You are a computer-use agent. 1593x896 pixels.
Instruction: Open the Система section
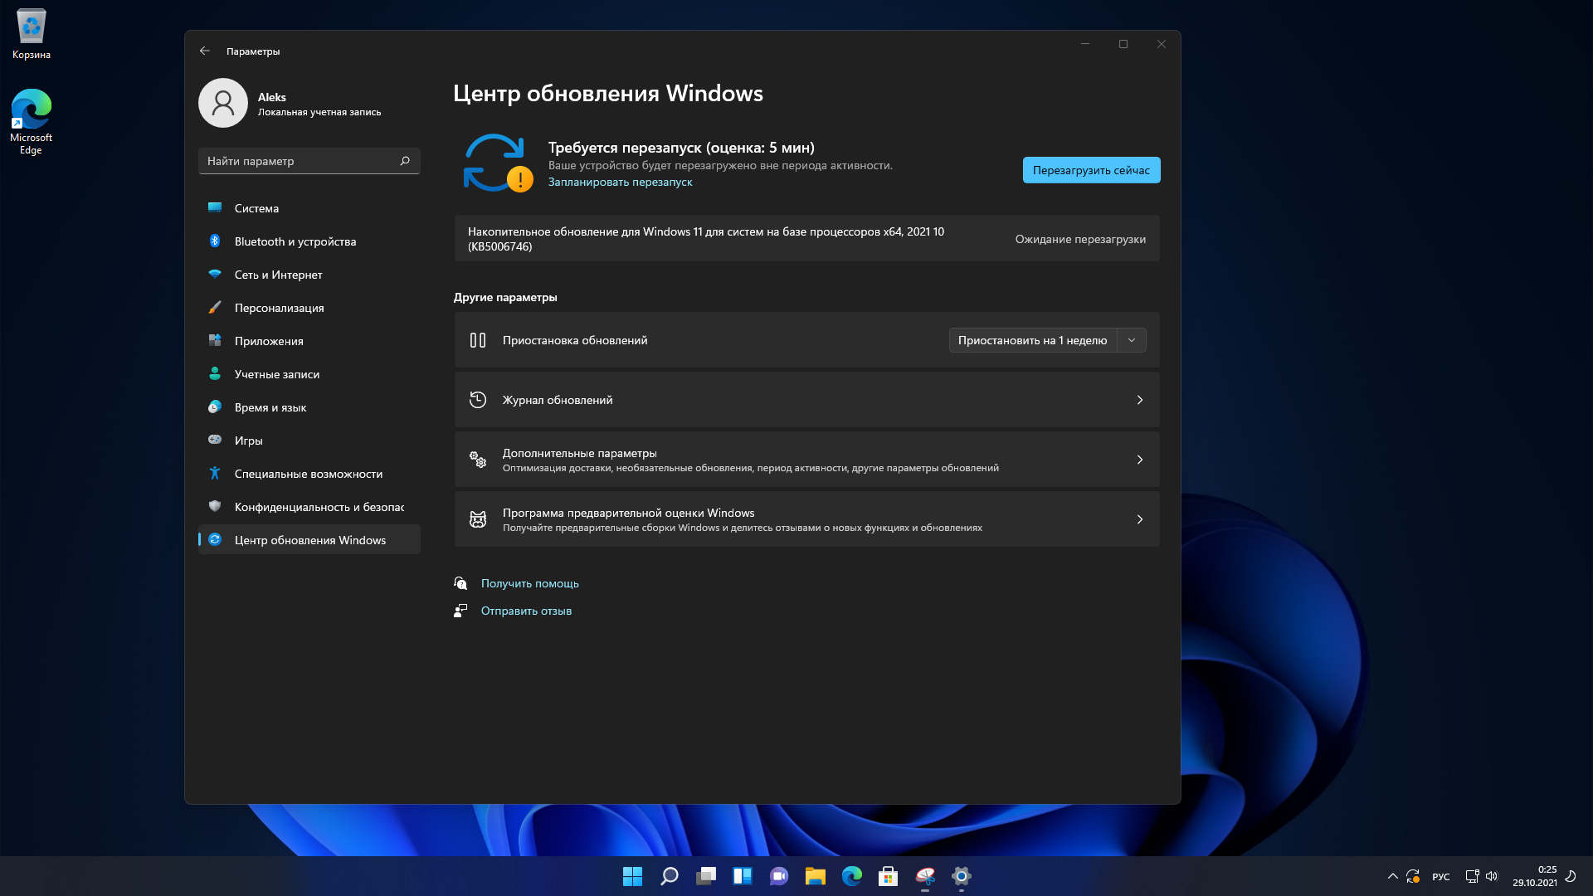(x=309, y=208)
